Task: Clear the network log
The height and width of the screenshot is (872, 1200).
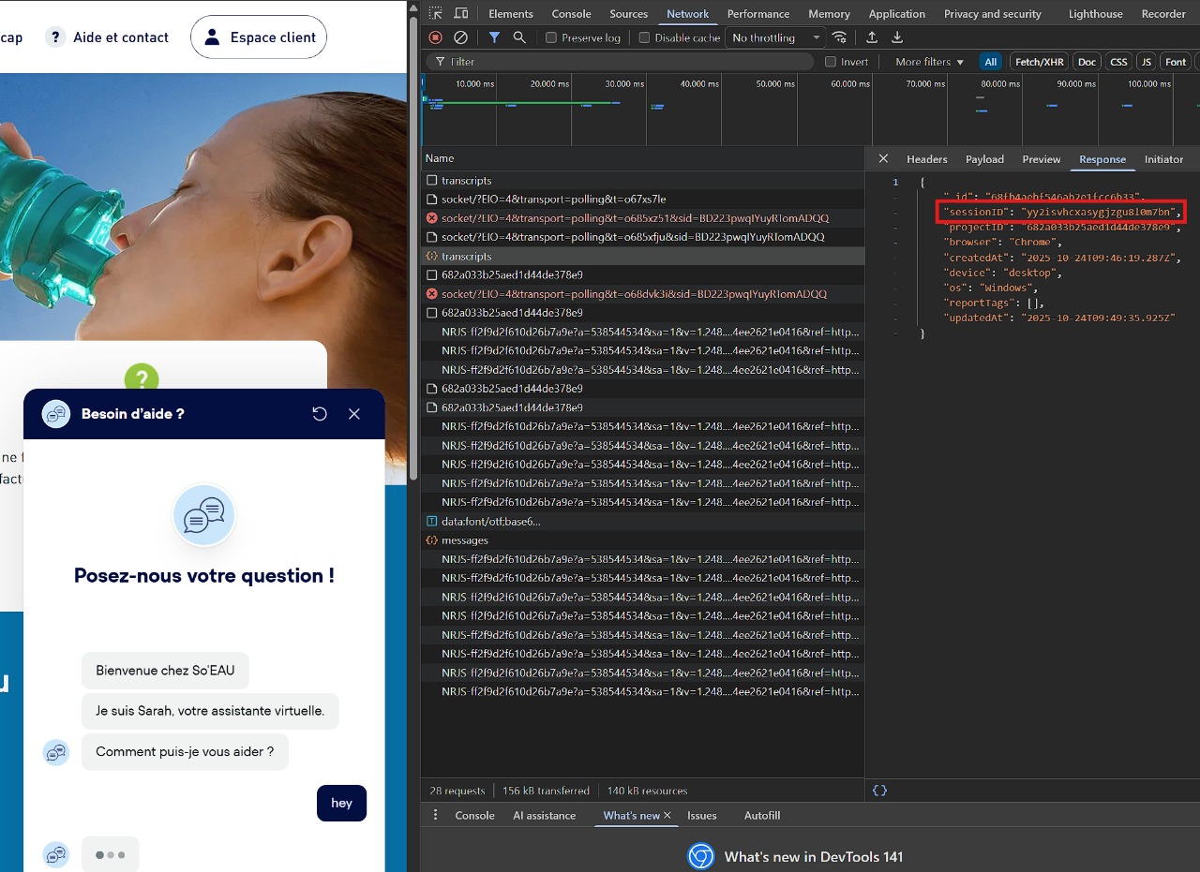Action: (460, 37)
